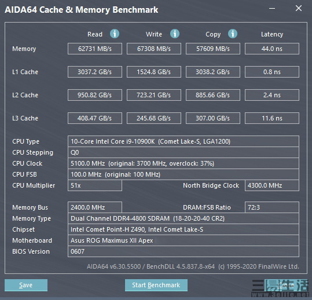Click the Motherboard field
Image resolution: width=312 pixels, height=300 pixels.
pos(183,240)
